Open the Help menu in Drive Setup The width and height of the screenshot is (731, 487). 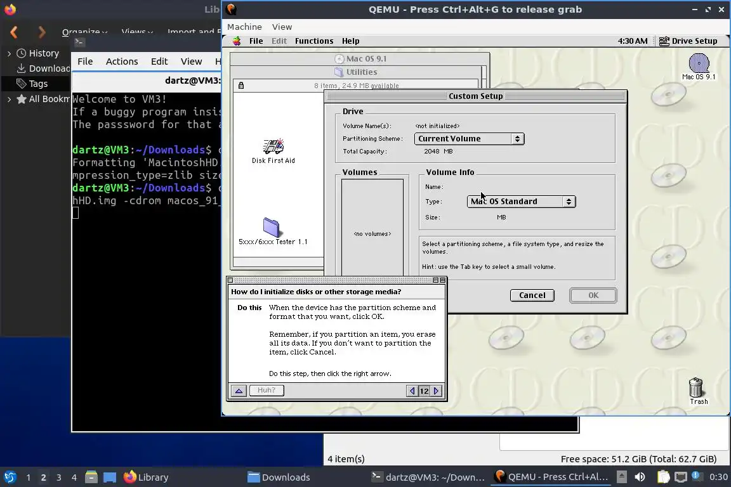(x=350, y=41)
